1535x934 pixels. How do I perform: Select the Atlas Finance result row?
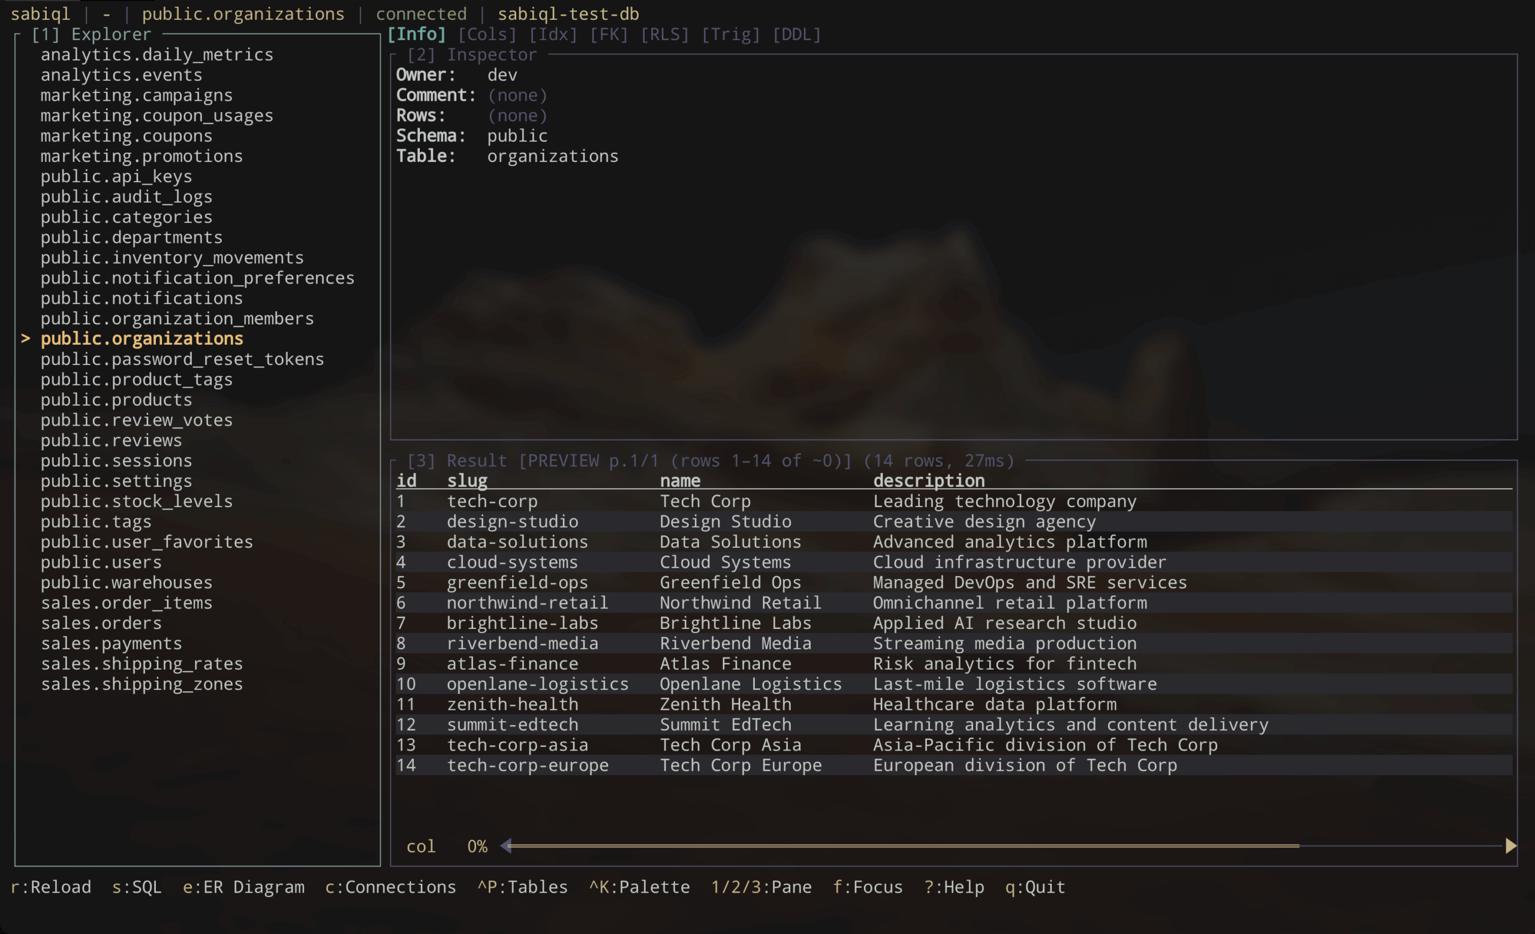(x=725, y=664)
